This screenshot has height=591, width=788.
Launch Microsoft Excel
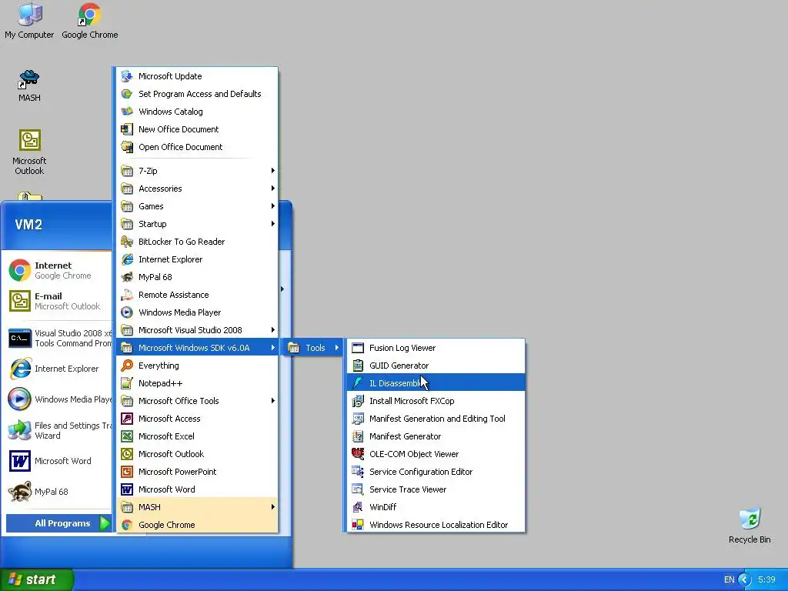pyautogui.click(x=197, y=436)
